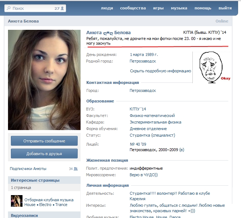This screenshot has height=218, width=241.
Task: Log out via выйти
Action: click(225, 8)
